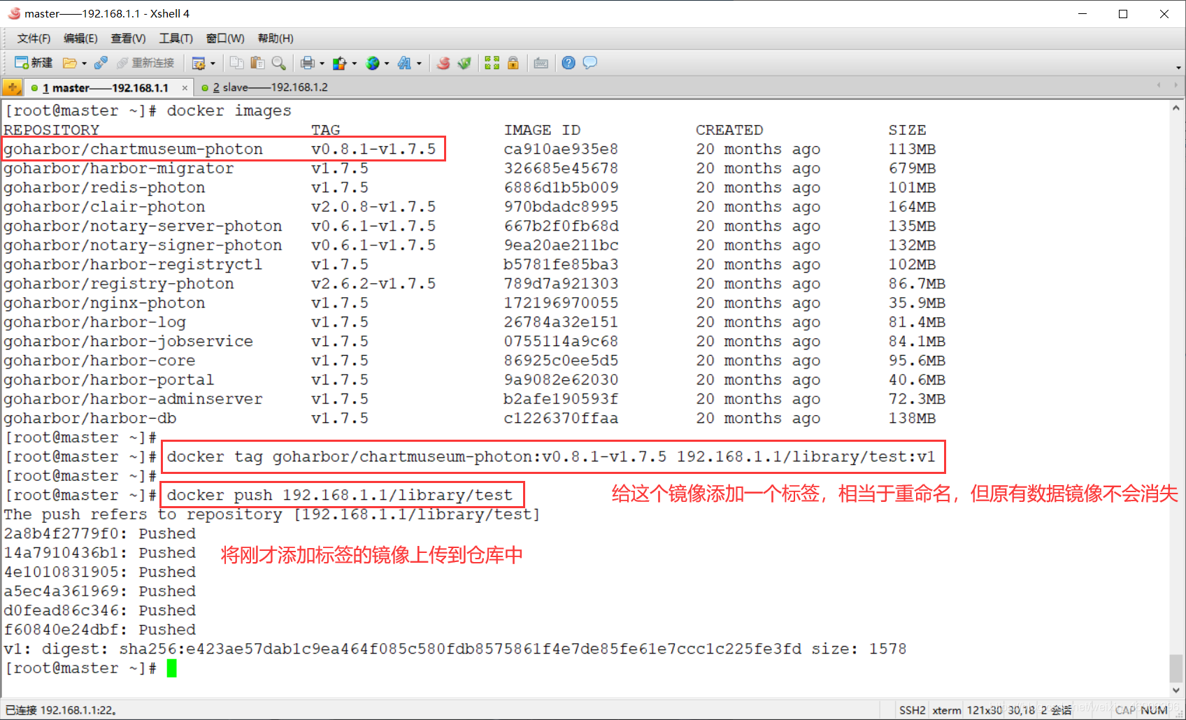Image resolution: width=1186 pixels, height=720 pixels.
Task: Click the globe encoding icon
Action: (373, 63)
